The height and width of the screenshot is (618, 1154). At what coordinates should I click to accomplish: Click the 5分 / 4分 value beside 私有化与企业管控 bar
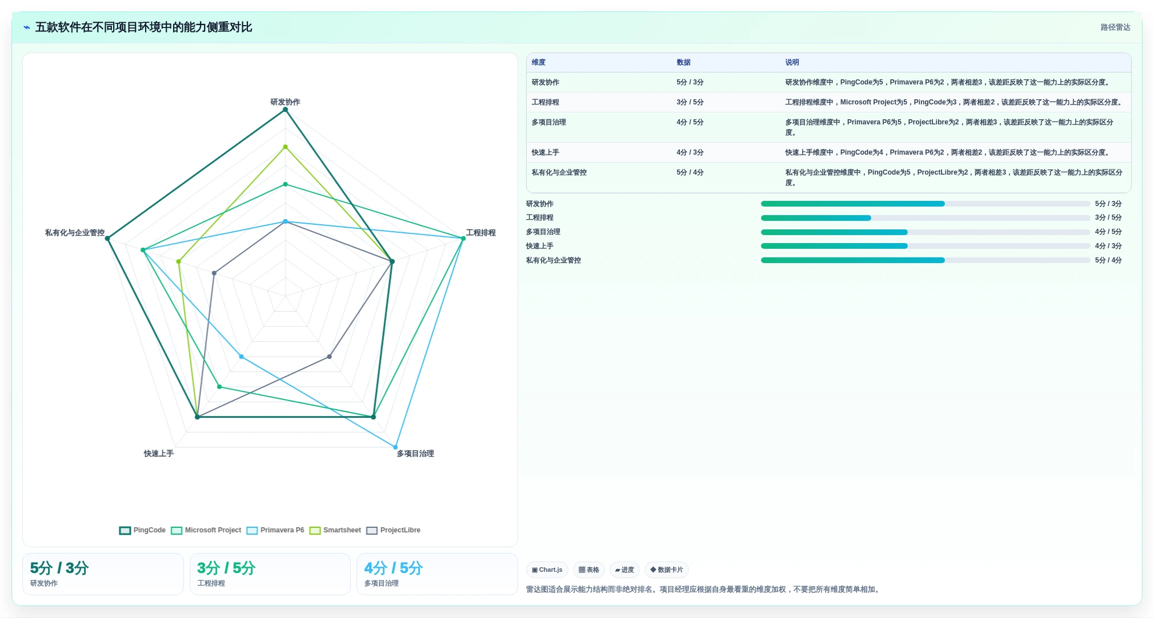1108,260
